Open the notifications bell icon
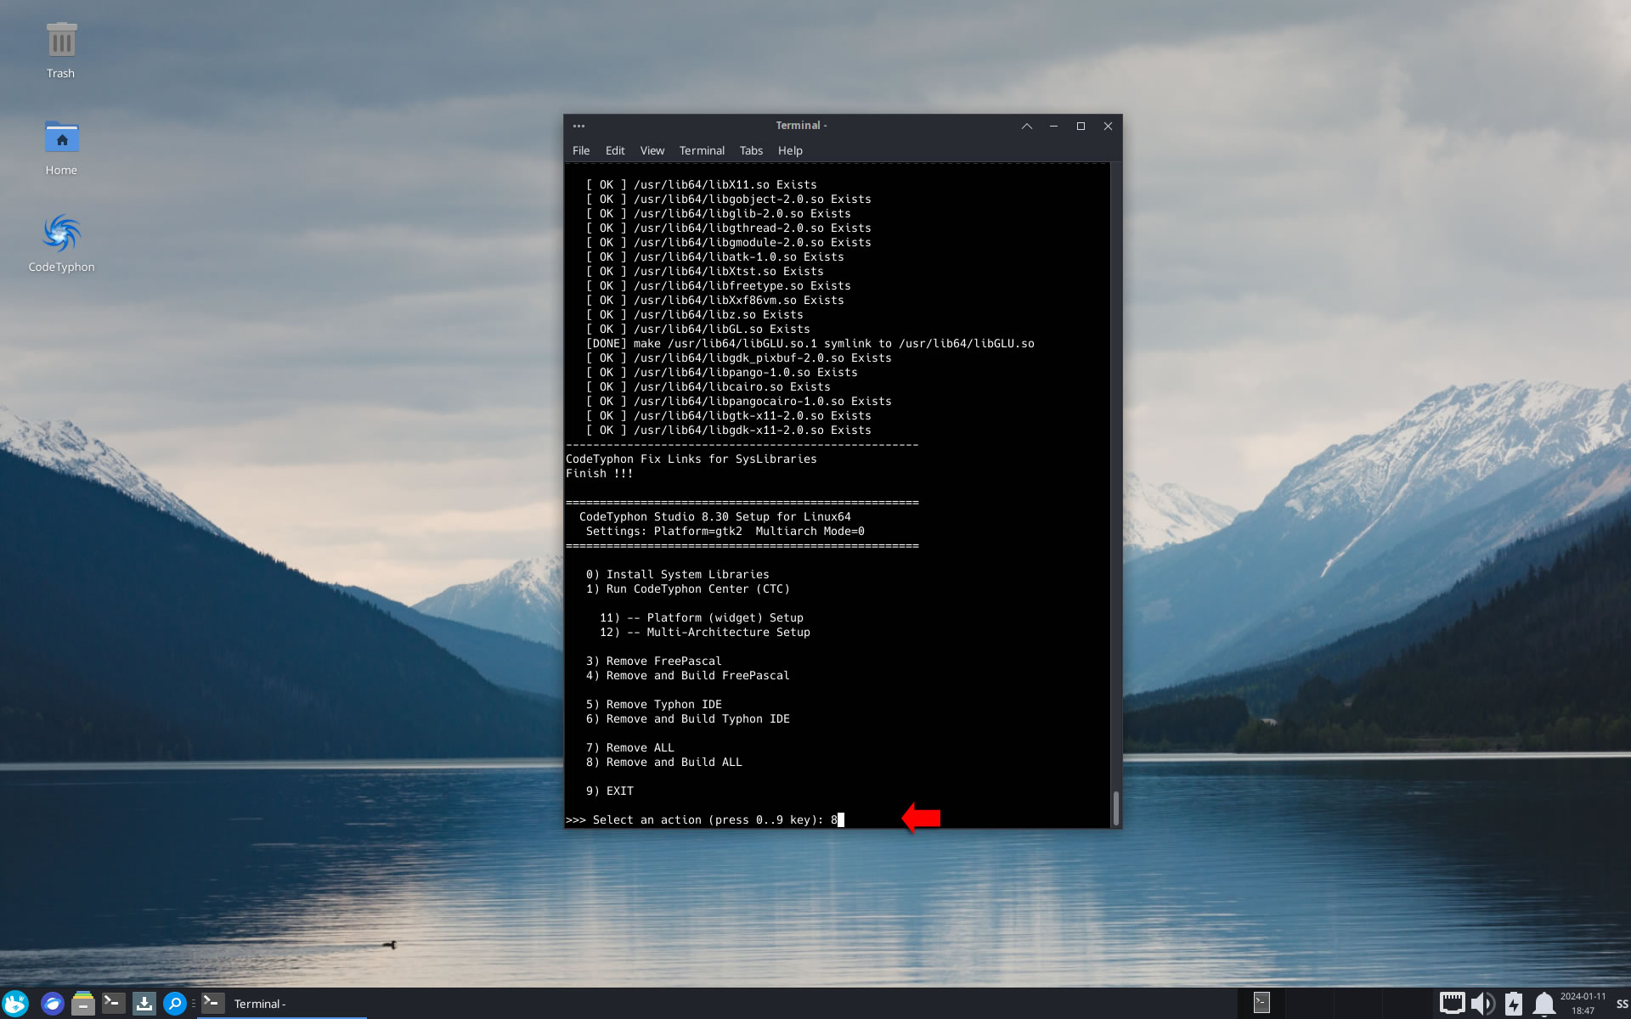The image size is (1631, 1019). tap(1544, 1003)
